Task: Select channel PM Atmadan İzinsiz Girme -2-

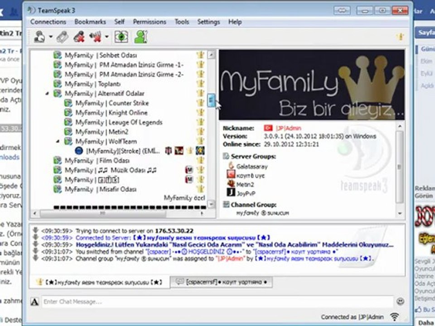Action: [x=124, y=74]
